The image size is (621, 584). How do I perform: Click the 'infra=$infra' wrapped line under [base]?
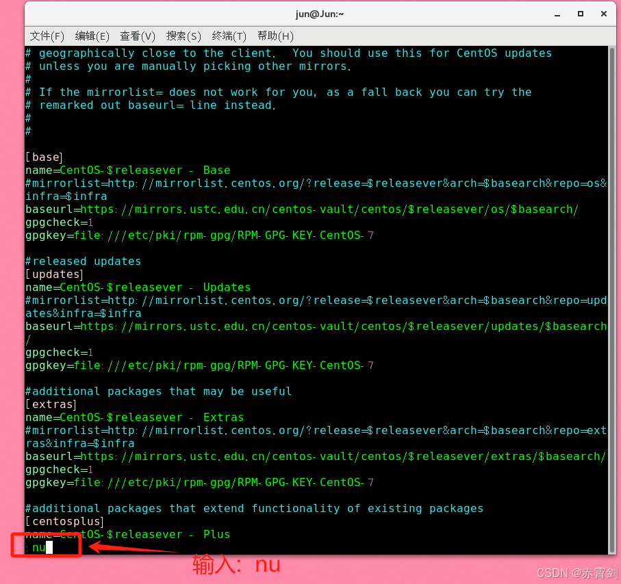tap(66, 196)
